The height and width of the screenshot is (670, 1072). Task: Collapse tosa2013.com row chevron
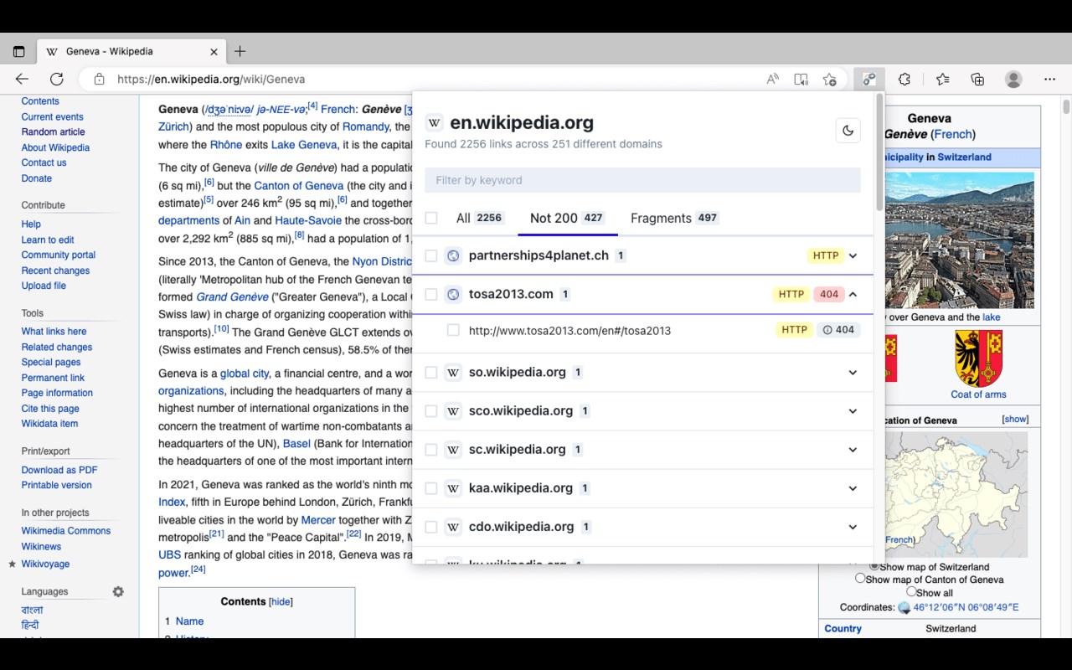point(853,294)
